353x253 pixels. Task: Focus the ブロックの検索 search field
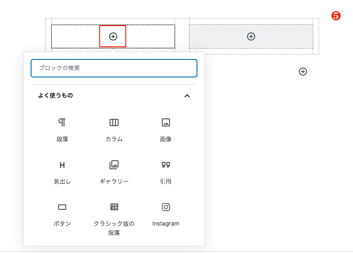pyautogui.click(x=114, y=68)
